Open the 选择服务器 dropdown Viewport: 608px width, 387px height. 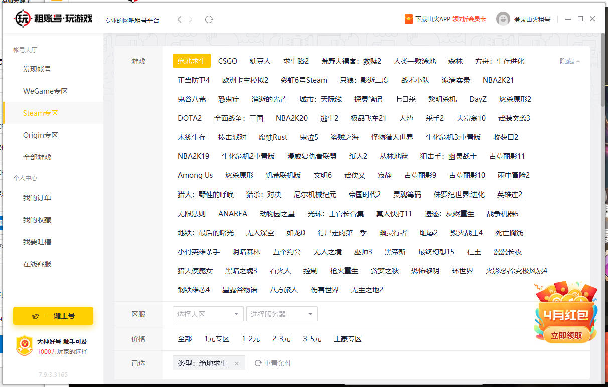282,314
